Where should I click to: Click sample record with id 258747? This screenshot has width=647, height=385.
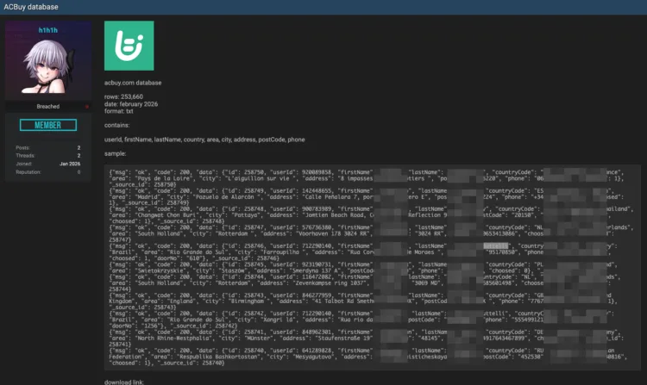(370, 233)
